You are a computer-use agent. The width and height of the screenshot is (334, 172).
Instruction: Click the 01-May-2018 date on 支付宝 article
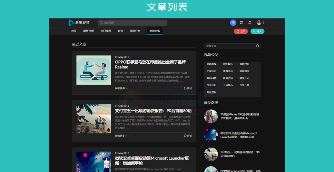[122, 106]
